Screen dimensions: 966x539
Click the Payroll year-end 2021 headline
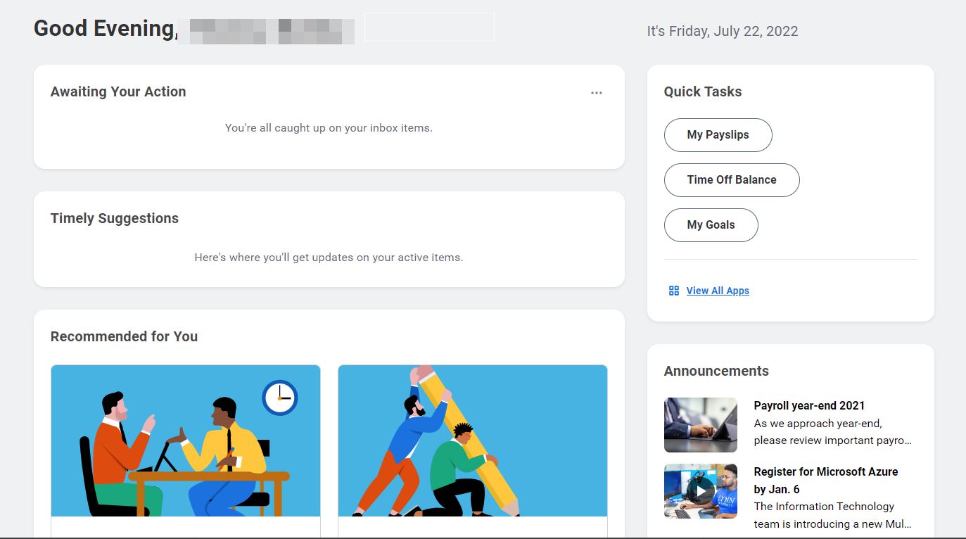(x=809, y=405)
